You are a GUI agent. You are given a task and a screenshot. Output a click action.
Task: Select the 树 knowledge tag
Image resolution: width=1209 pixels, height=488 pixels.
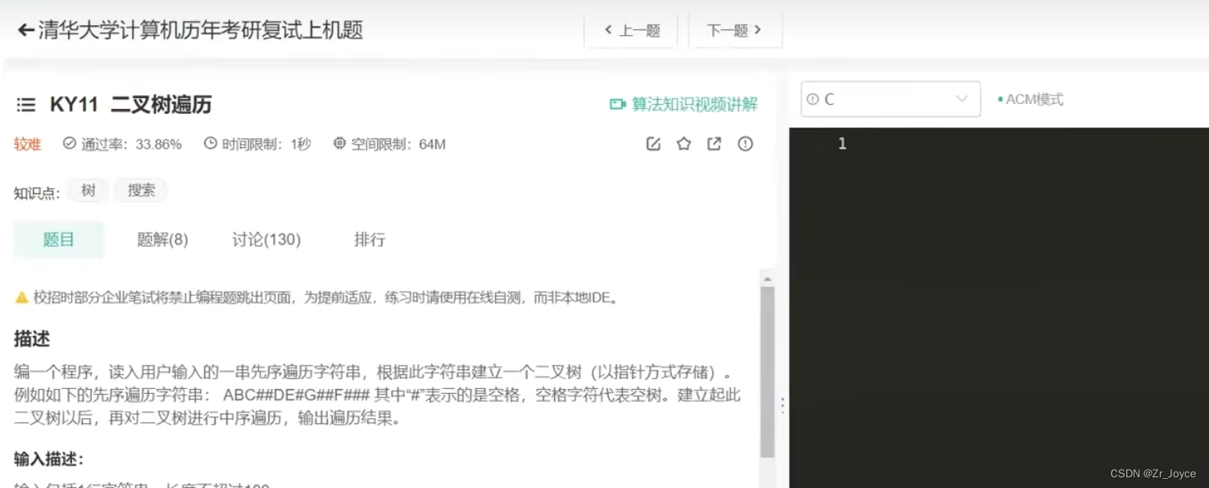[x=89, y=191]
